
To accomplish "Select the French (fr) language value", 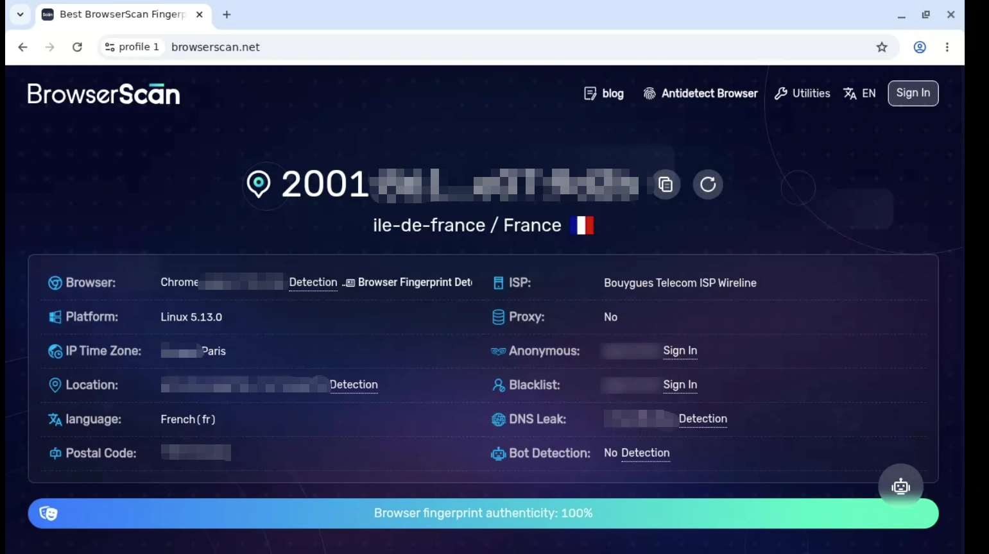I will pos(188,419).
